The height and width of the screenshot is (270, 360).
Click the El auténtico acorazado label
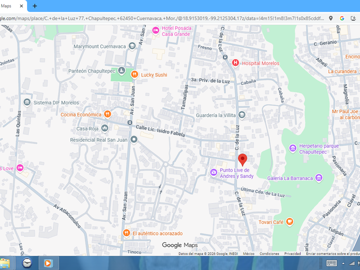[x=157, y=233]
